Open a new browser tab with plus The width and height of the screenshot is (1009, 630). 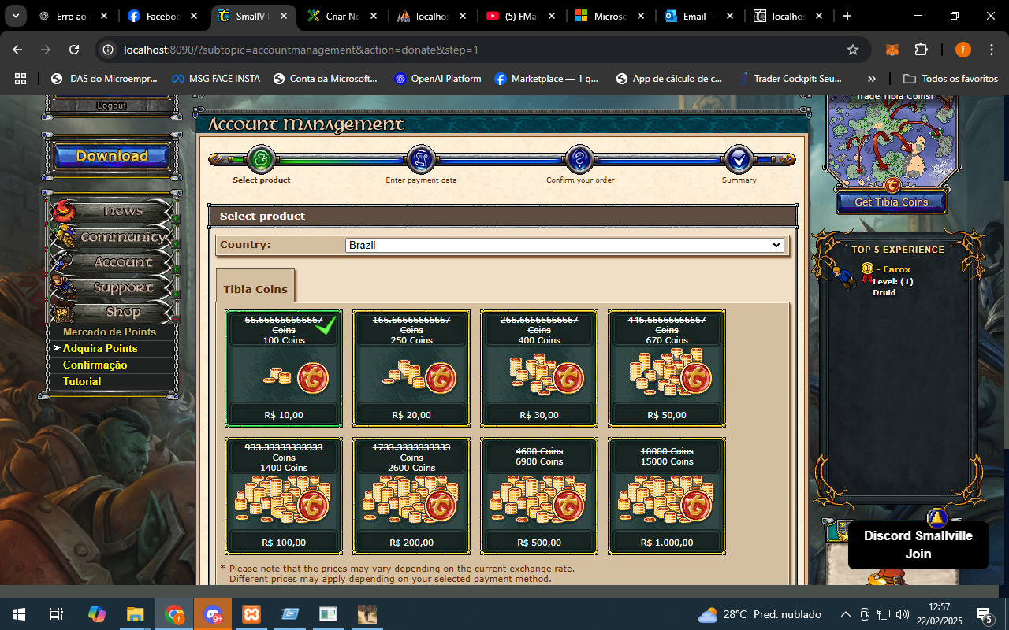[x=847, y=16]
